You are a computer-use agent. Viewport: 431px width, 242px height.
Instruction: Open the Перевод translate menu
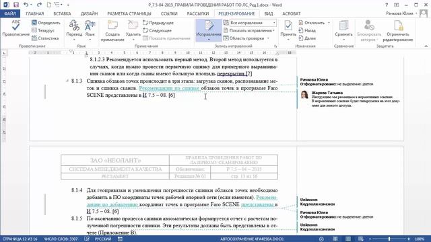tap(74, 30)
